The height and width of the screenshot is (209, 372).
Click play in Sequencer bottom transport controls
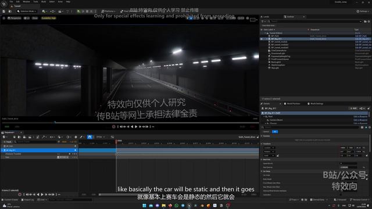[42, 194]
